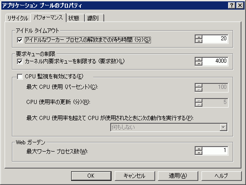Click the title bar question mark help icon

232,5
